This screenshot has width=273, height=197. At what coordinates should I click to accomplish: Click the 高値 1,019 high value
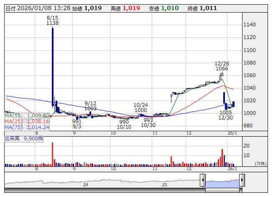click(125, 8)
